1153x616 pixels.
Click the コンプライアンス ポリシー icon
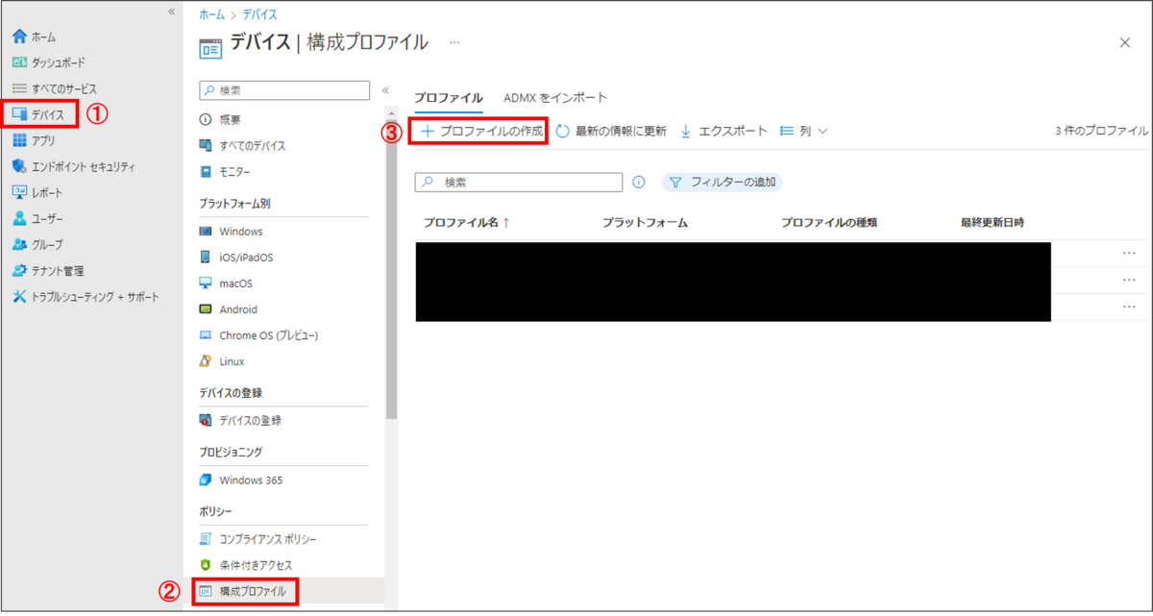tap(205, 539)
